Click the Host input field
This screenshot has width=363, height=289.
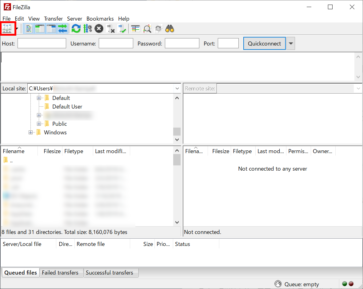42,43
